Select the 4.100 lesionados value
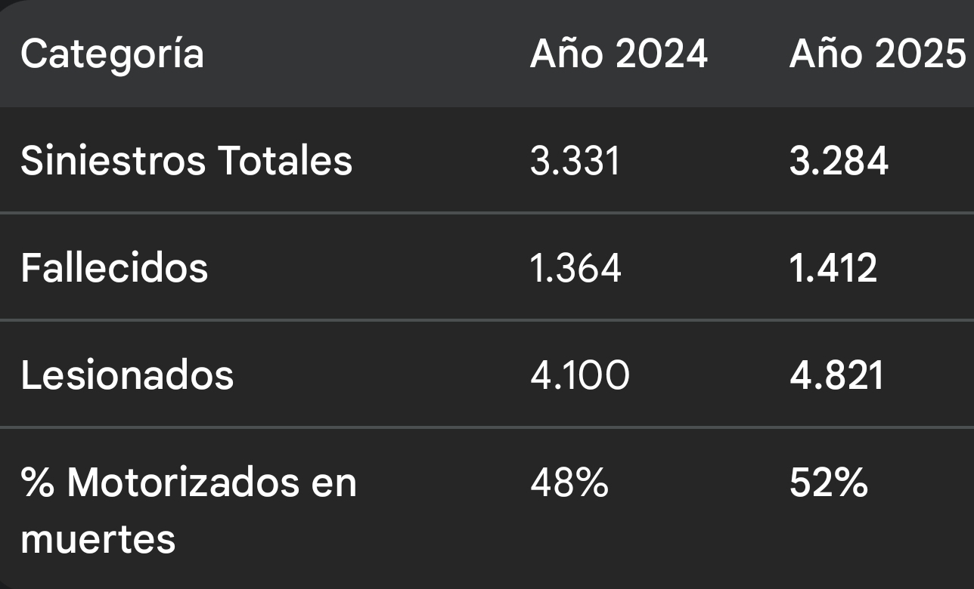The height and width of the screenshot is (589, 974). [x=579, y=375]
